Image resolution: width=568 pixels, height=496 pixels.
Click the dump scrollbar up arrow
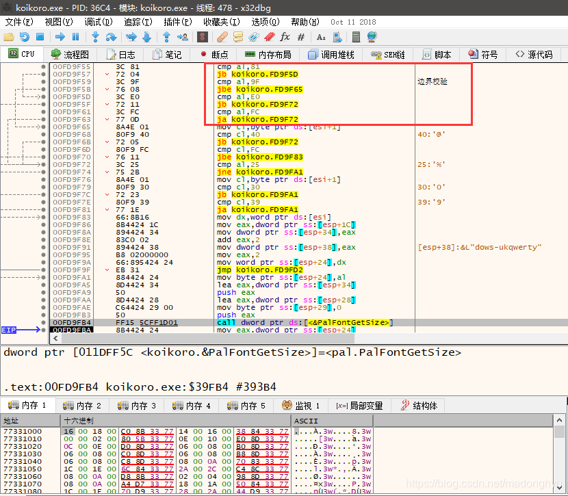click(559, 420)
